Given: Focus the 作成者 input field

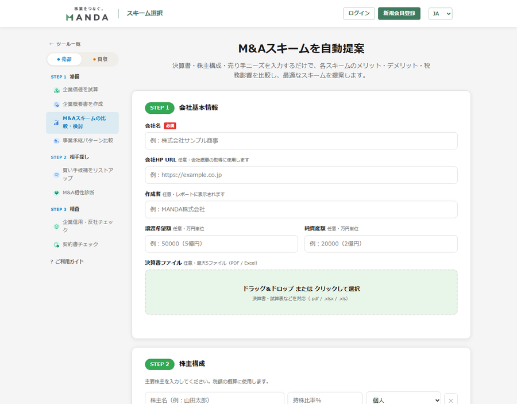Looking at the screenshot, I should tap(301, 209).
